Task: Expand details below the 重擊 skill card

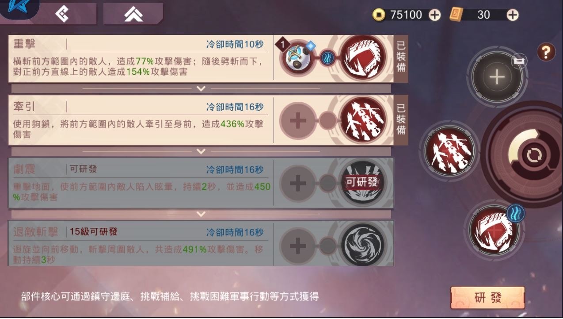Action: (x=201, y=88)
